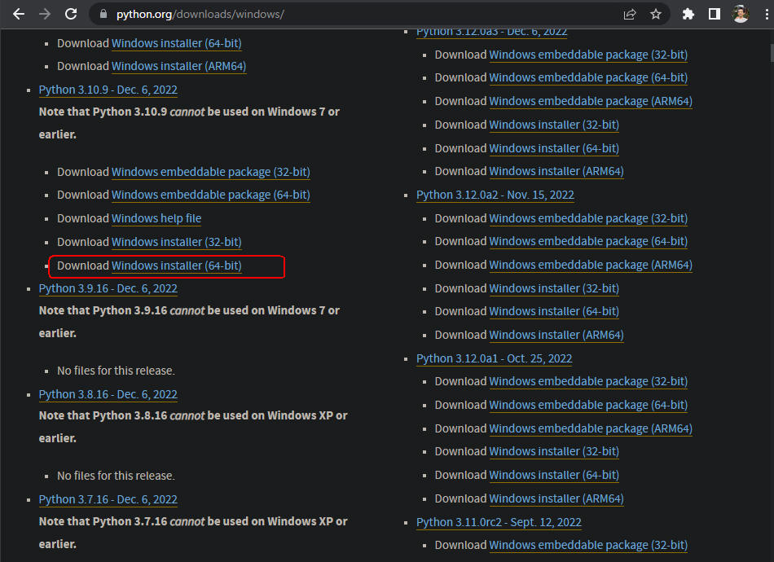Open the Python 3.11.0rc2 - Sept. 12, 2022 link
This screenshot has height=562, width=774.
[499, 523]
